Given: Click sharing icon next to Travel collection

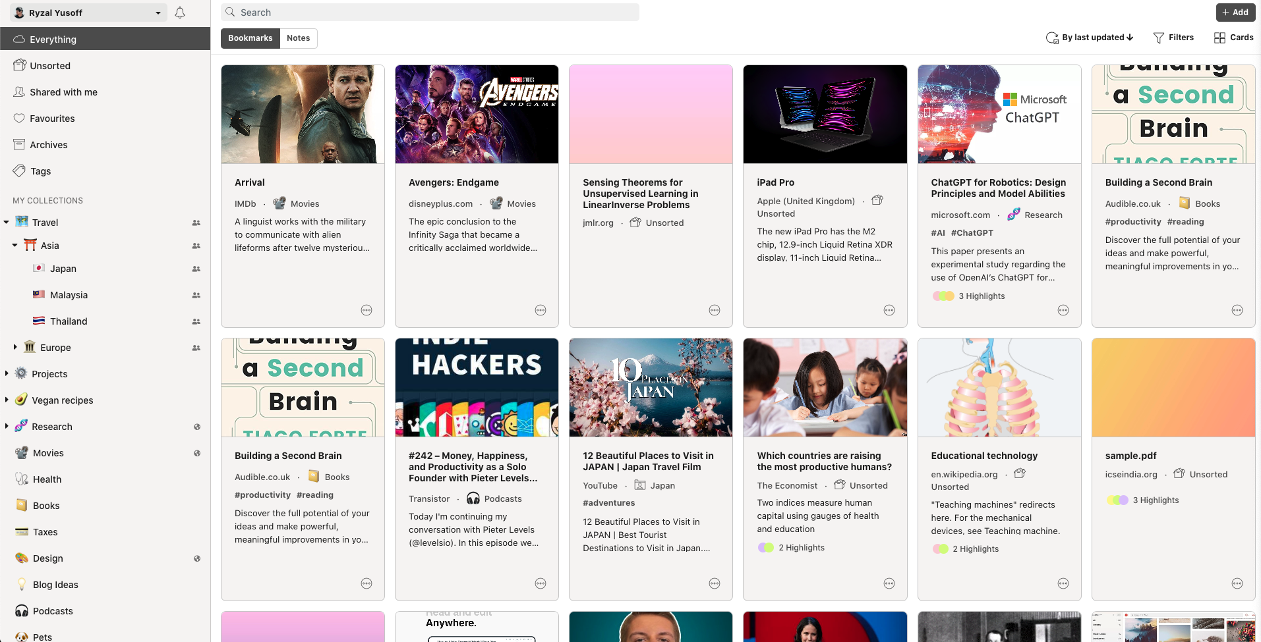Looking at the screenshot, I should tap(196, 223).
